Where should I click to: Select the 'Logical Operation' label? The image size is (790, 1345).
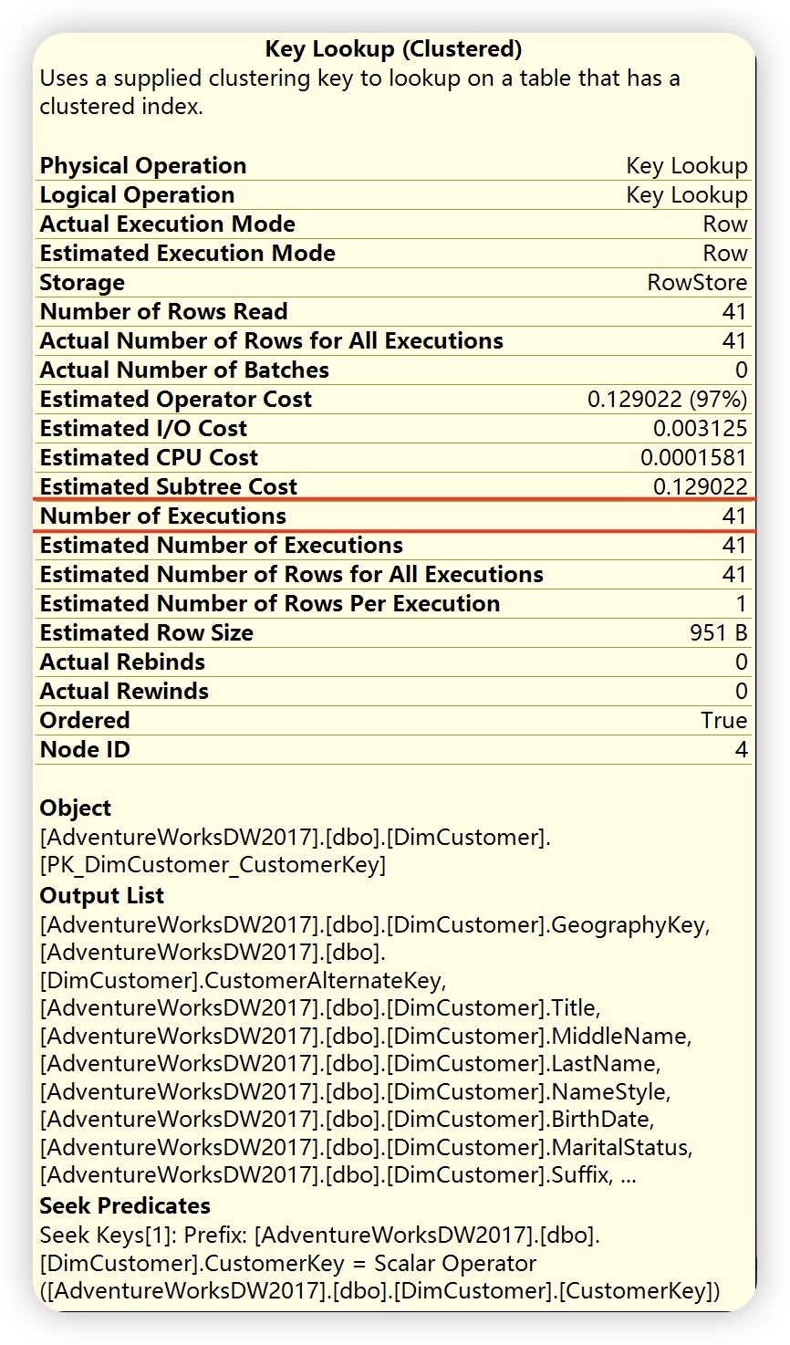click(137, 195)
